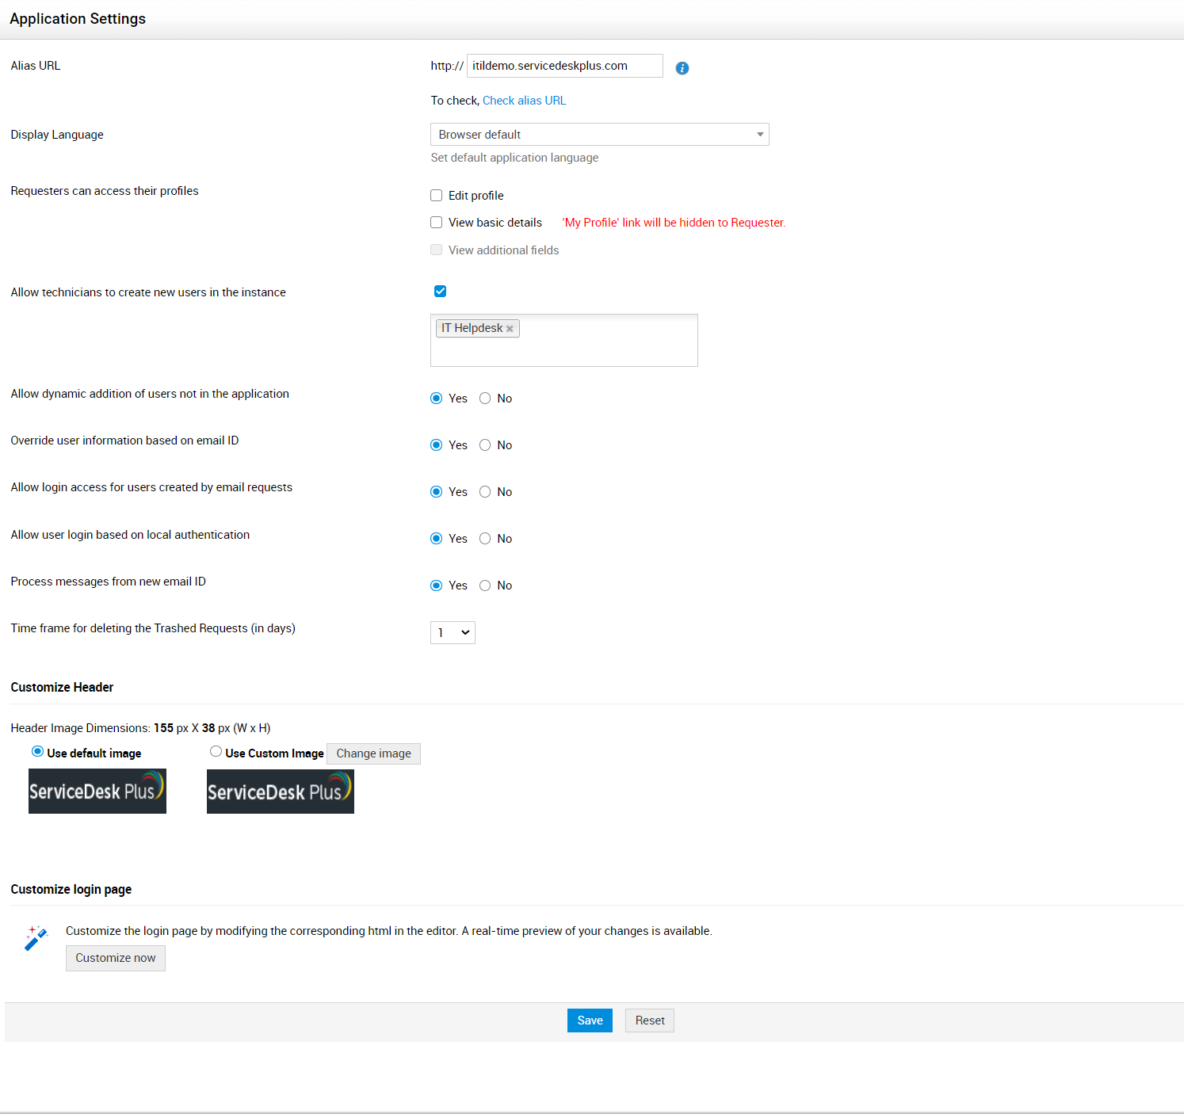The width and height of the screenshot is (1184, 1114).
Task: Select No for local authentication login
Action: pyautogui.click(x=485, y=539)
